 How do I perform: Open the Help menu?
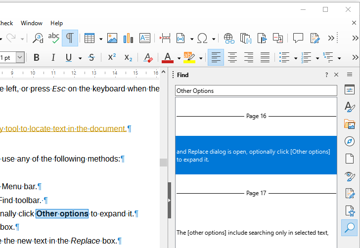57,23
